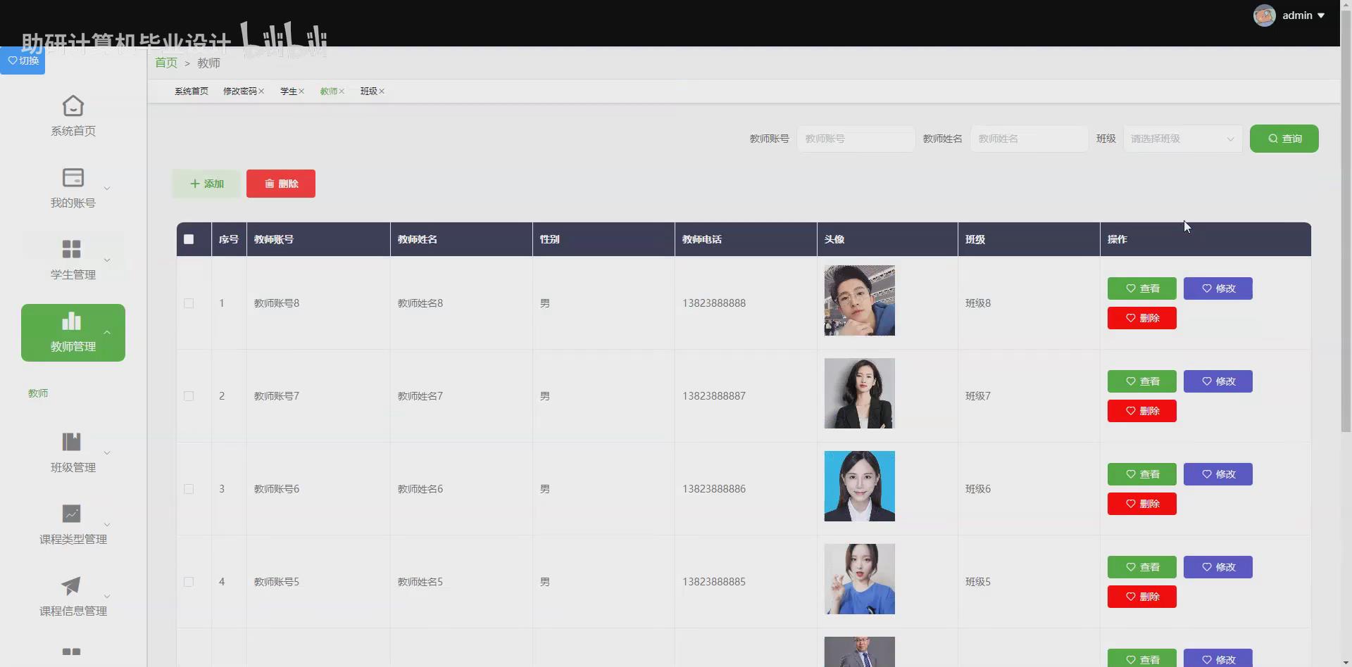Select the 学生管理 grid icon
Viewport: 1352px width, 667px height.
tap(72, 249)
